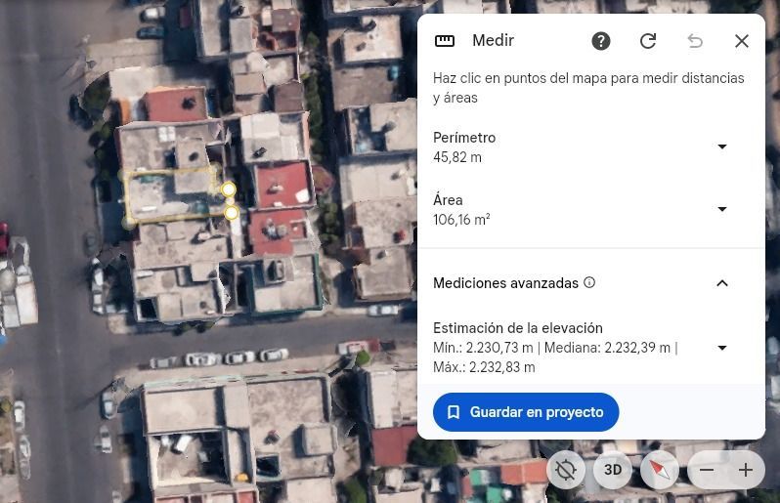Screen dimensions: 780x503
Task: Open the info icon beside Mediciones avanzadas
Action: point(589,282)
